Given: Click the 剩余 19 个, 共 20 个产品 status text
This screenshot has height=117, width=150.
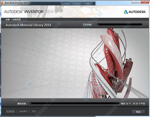Looking at the screenshot, I should [133, 104].
